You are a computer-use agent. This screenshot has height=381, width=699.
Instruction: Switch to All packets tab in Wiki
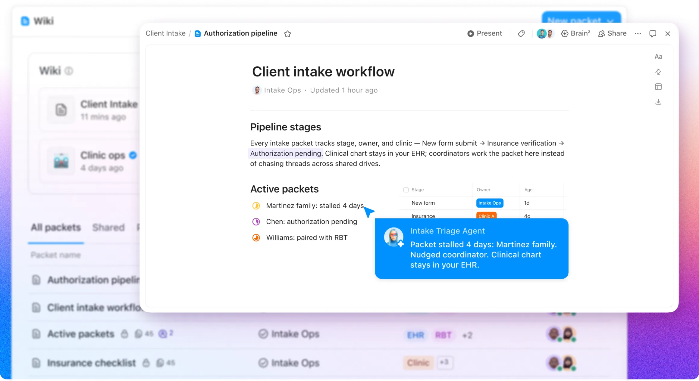[56, 227]
